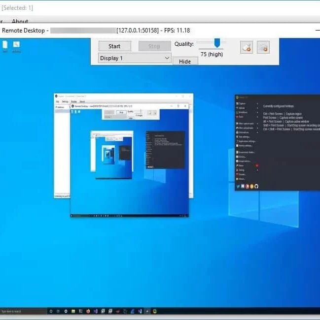Viewport: 320px width, 320px height.
Task: Click remote taskbar search box
Action: click(x=24, y=311)
